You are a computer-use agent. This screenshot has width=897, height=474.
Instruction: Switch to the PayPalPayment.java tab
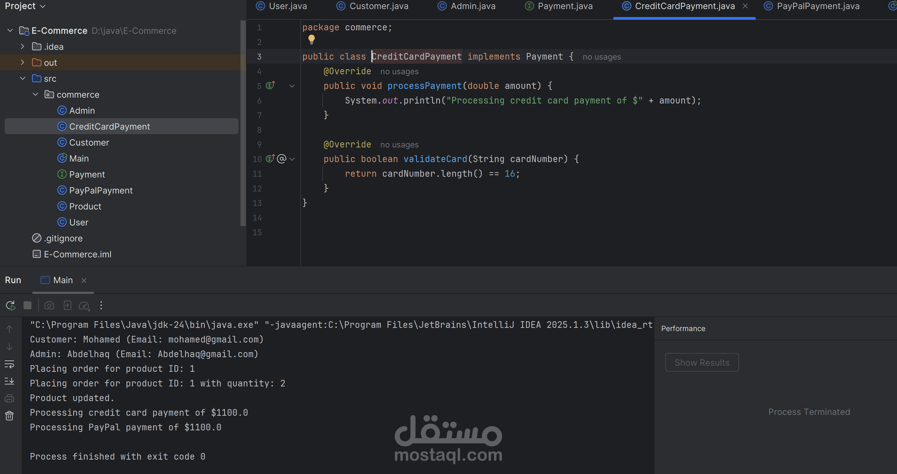[811, 6]
